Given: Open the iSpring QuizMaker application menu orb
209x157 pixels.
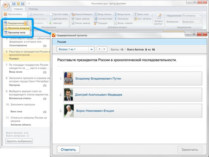Looking at the screenshot, I should pos(6,5).
